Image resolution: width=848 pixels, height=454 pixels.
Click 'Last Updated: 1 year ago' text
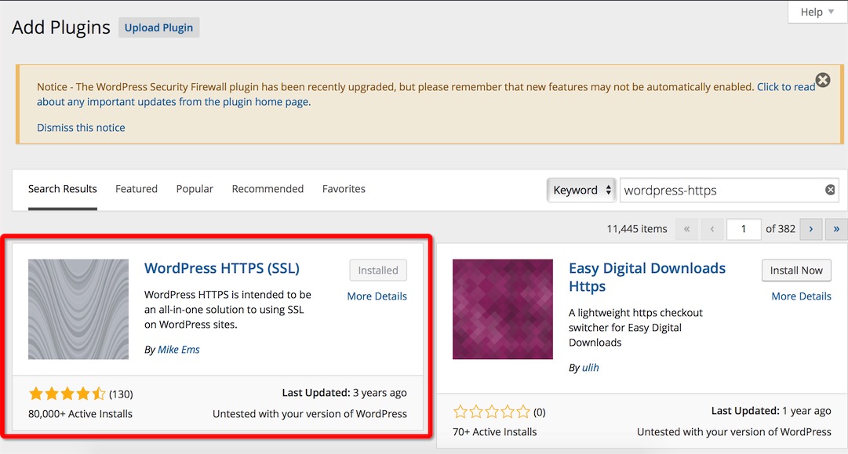771,411
